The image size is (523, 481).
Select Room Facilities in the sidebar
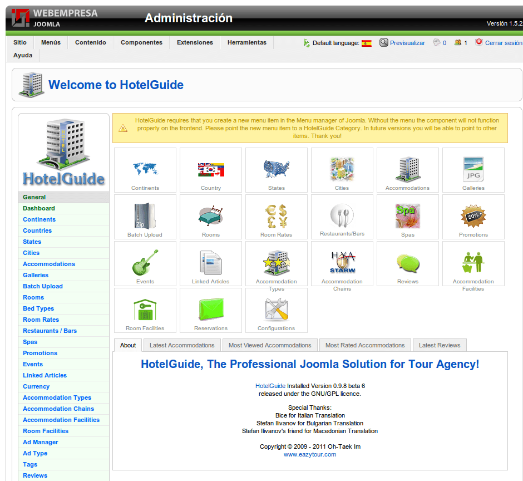[x=64, y=431]
